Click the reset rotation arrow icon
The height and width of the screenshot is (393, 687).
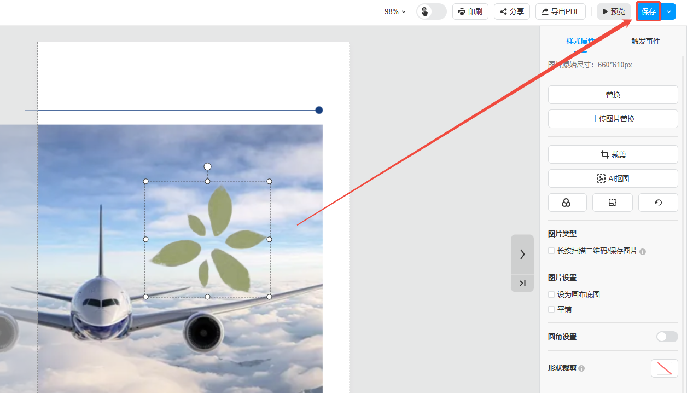pyautogui.click(x=658, y=203)
